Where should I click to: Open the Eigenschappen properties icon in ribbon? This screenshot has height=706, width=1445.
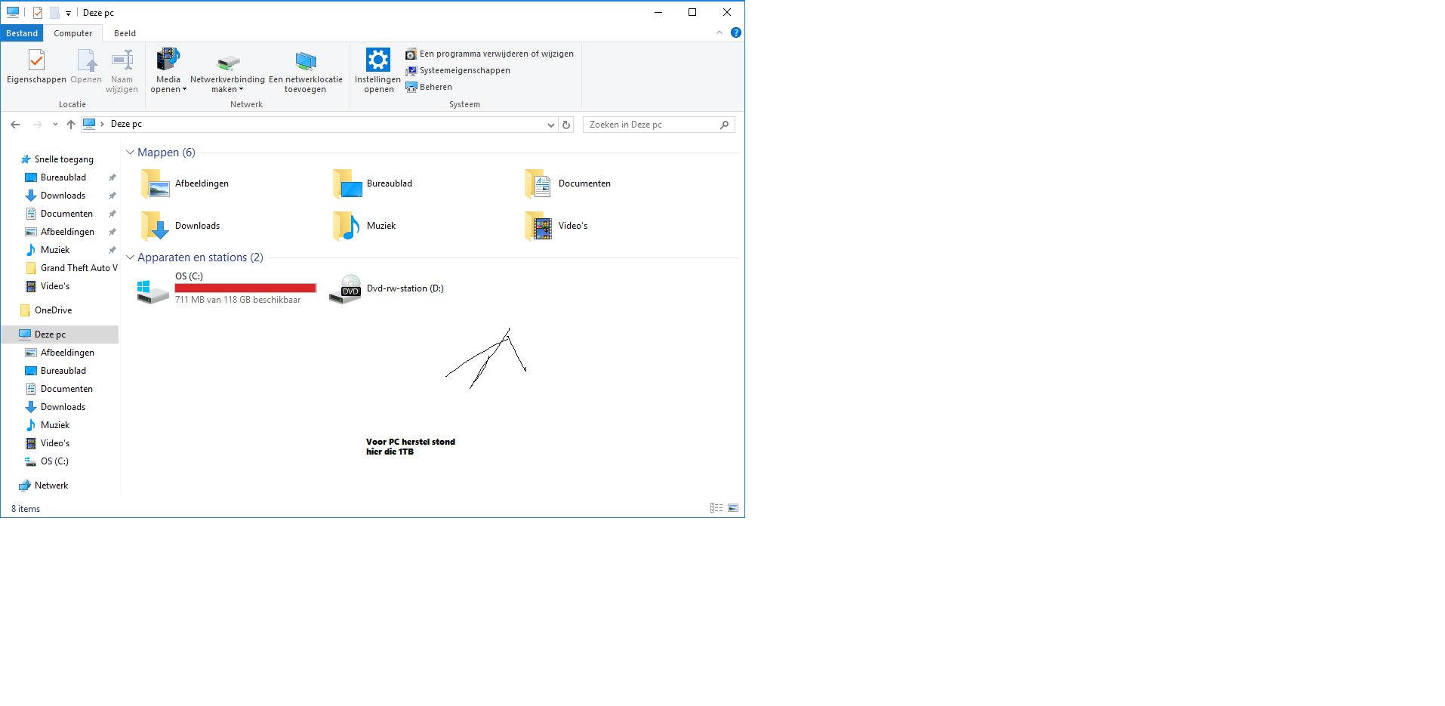pyautogui.click(x=36, y=60)
